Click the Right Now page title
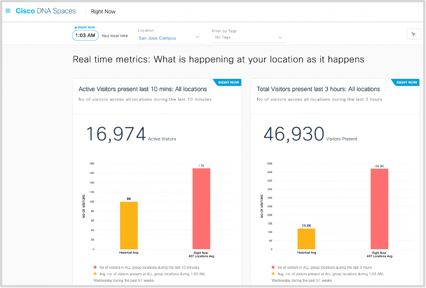Screen dimensions: 426x288 click(x=102, y=10)
